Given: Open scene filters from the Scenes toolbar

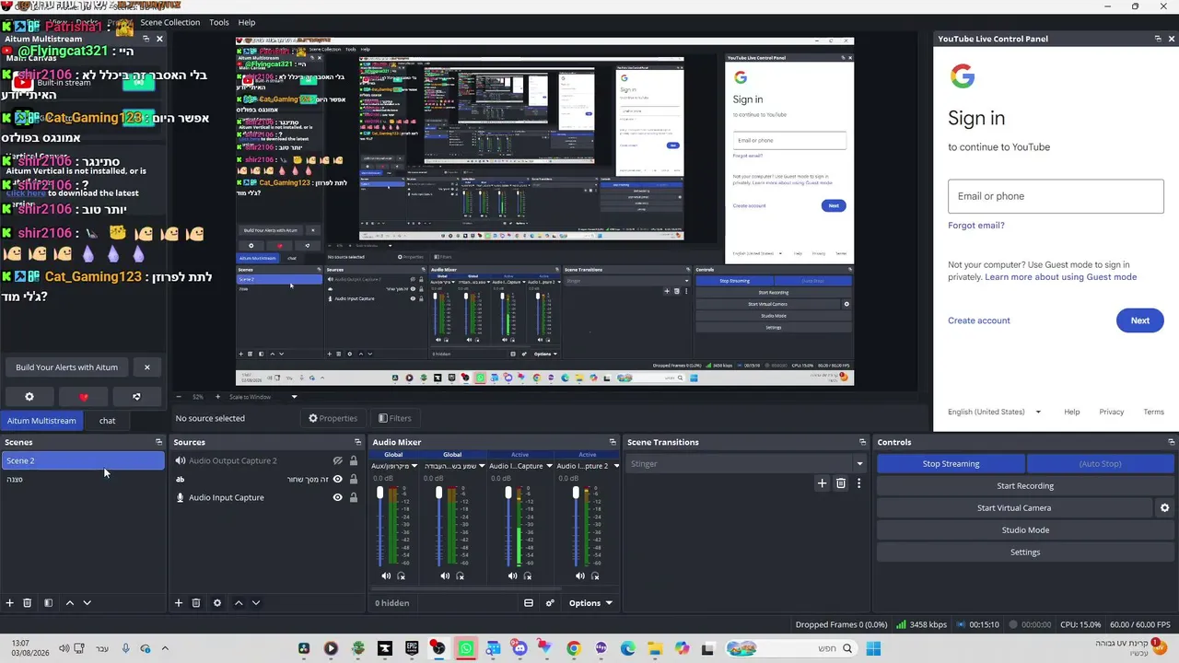Looking at the screenshot, I should point(49,603).
